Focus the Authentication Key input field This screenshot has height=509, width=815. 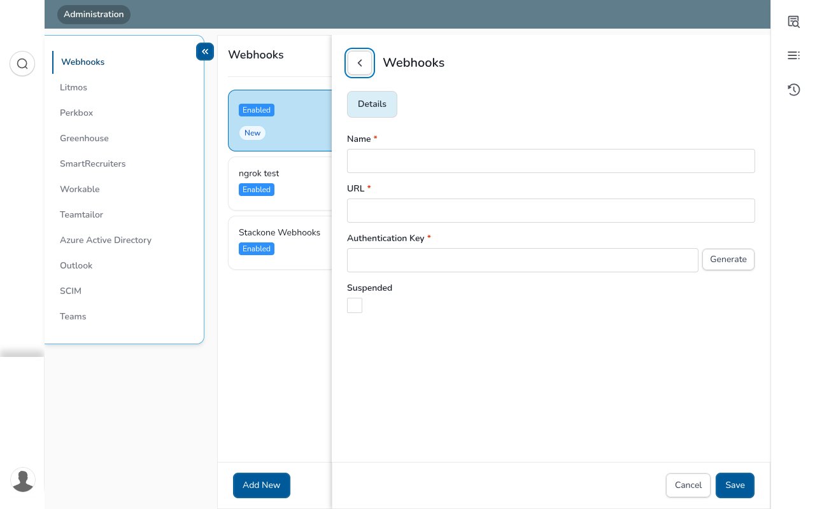pos(523,260)
